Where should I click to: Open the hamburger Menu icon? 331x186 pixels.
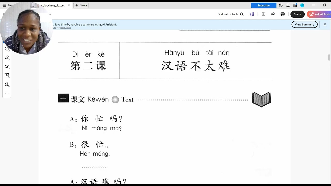coord(4,5)
